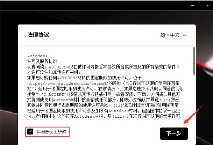Open the https://www.autodesk.com/terms link

coord(66,83)
